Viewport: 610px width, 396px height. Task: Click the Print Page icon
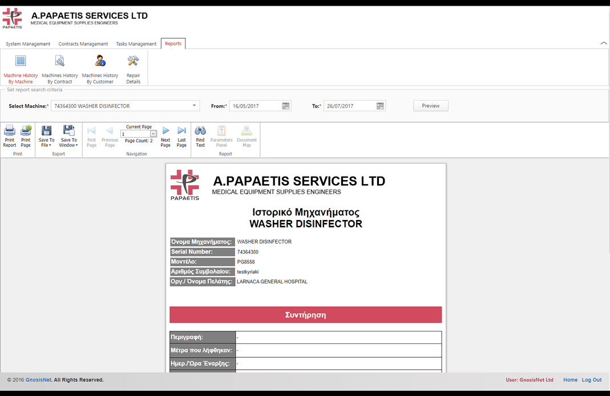pyautogui.click(x=26, y=136)
